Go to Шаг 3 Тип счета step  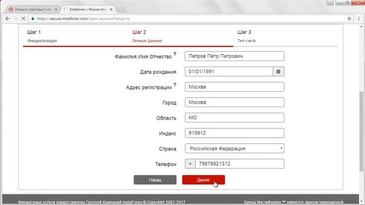point(246,36)
